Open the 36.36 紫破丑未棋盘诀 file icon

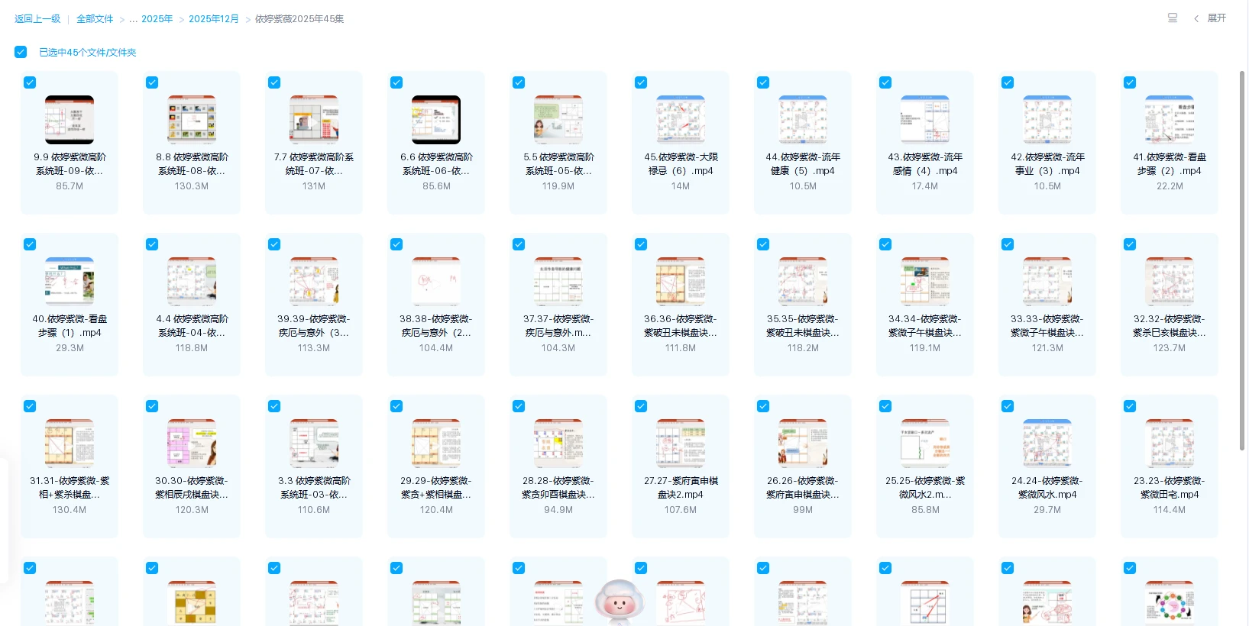(681, 282)
